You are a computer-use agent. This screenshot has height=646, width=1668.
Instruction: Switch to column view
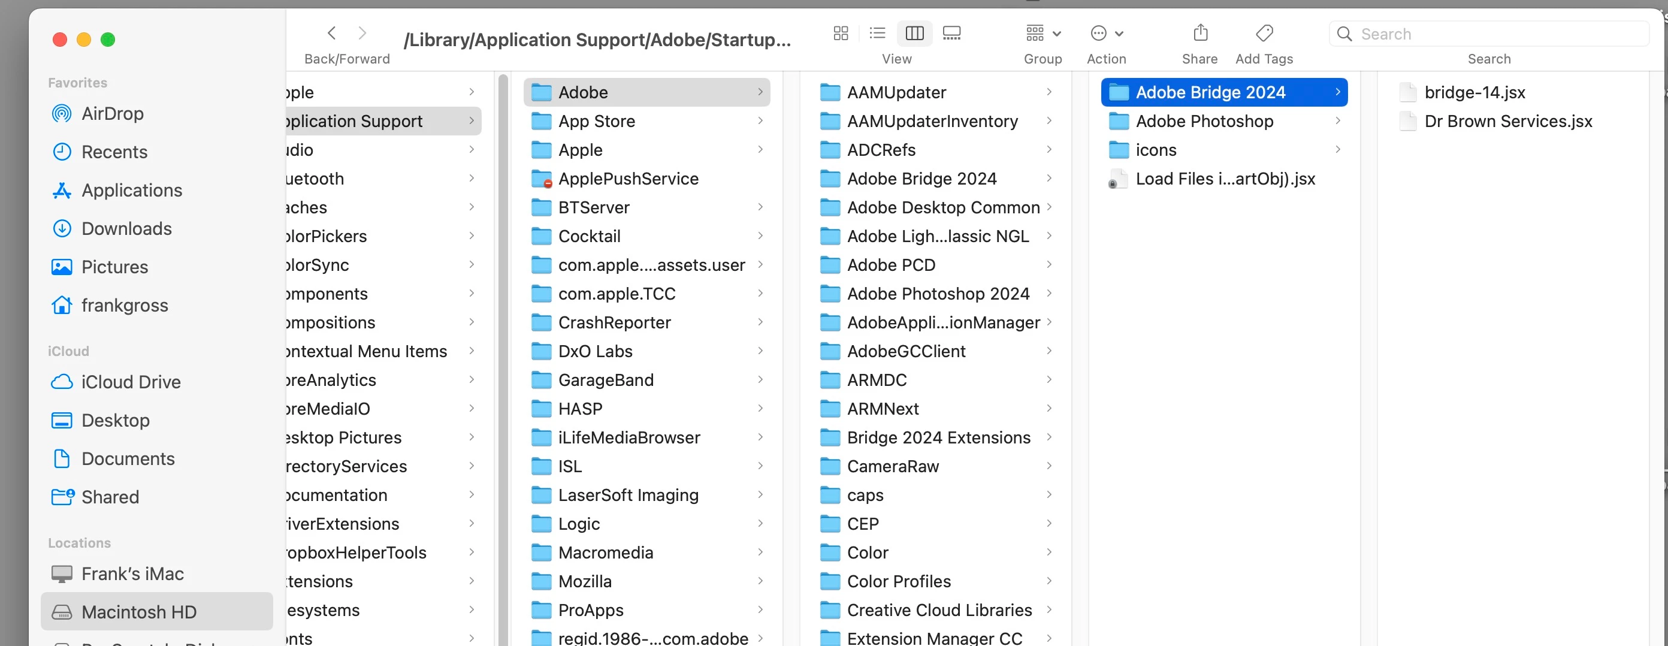pyautogui.click(x=914, y=33)
